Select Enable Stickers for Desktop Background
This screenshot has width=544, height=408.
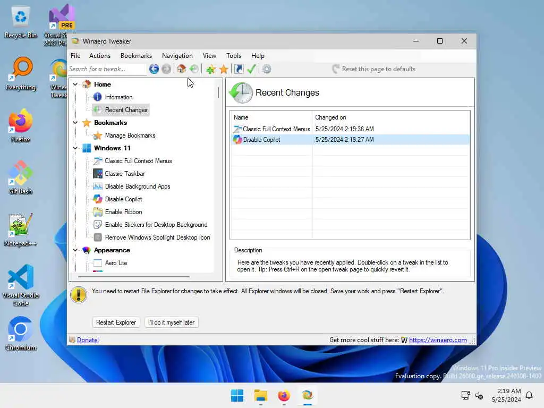tap(156, 225)
